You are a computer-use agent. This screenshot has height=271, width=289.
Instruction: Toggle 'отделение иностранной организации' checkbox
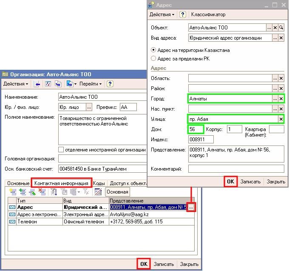point(61,150)
